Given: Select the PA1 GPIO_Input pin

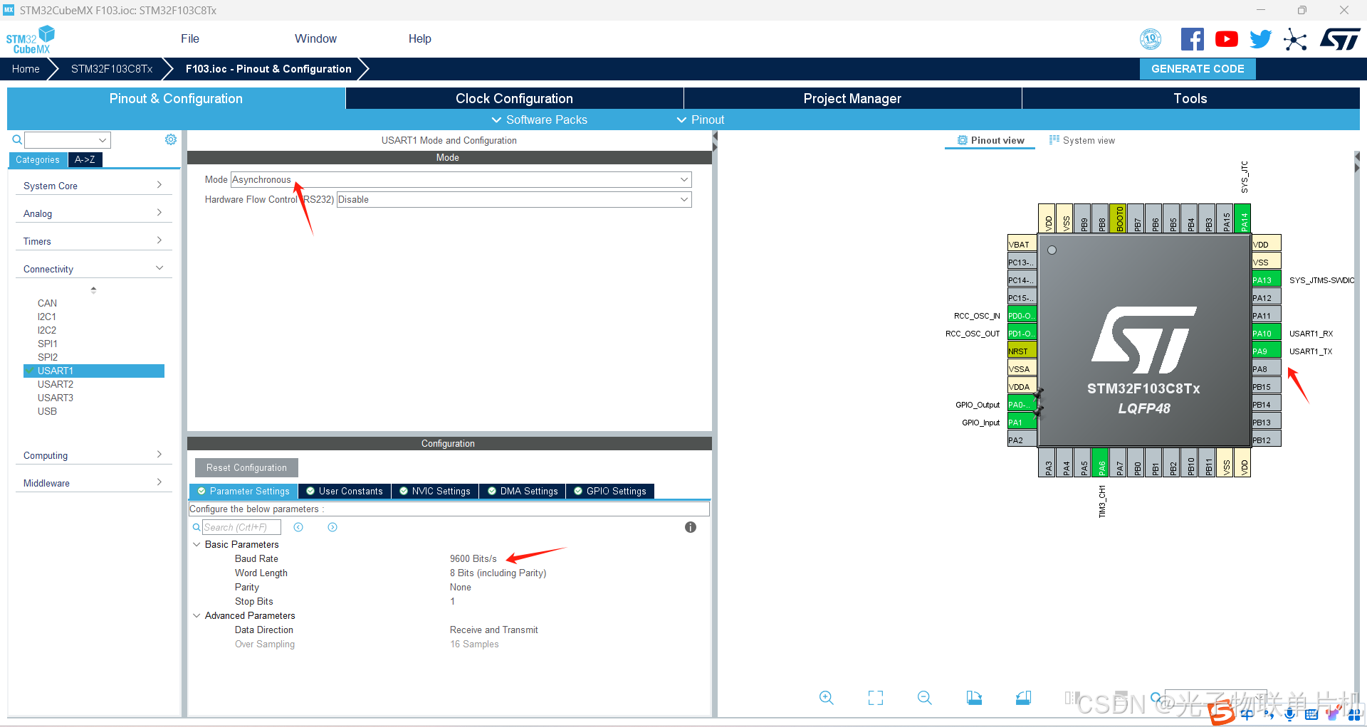Looking at the screenshot, I should pos(1022,422).
